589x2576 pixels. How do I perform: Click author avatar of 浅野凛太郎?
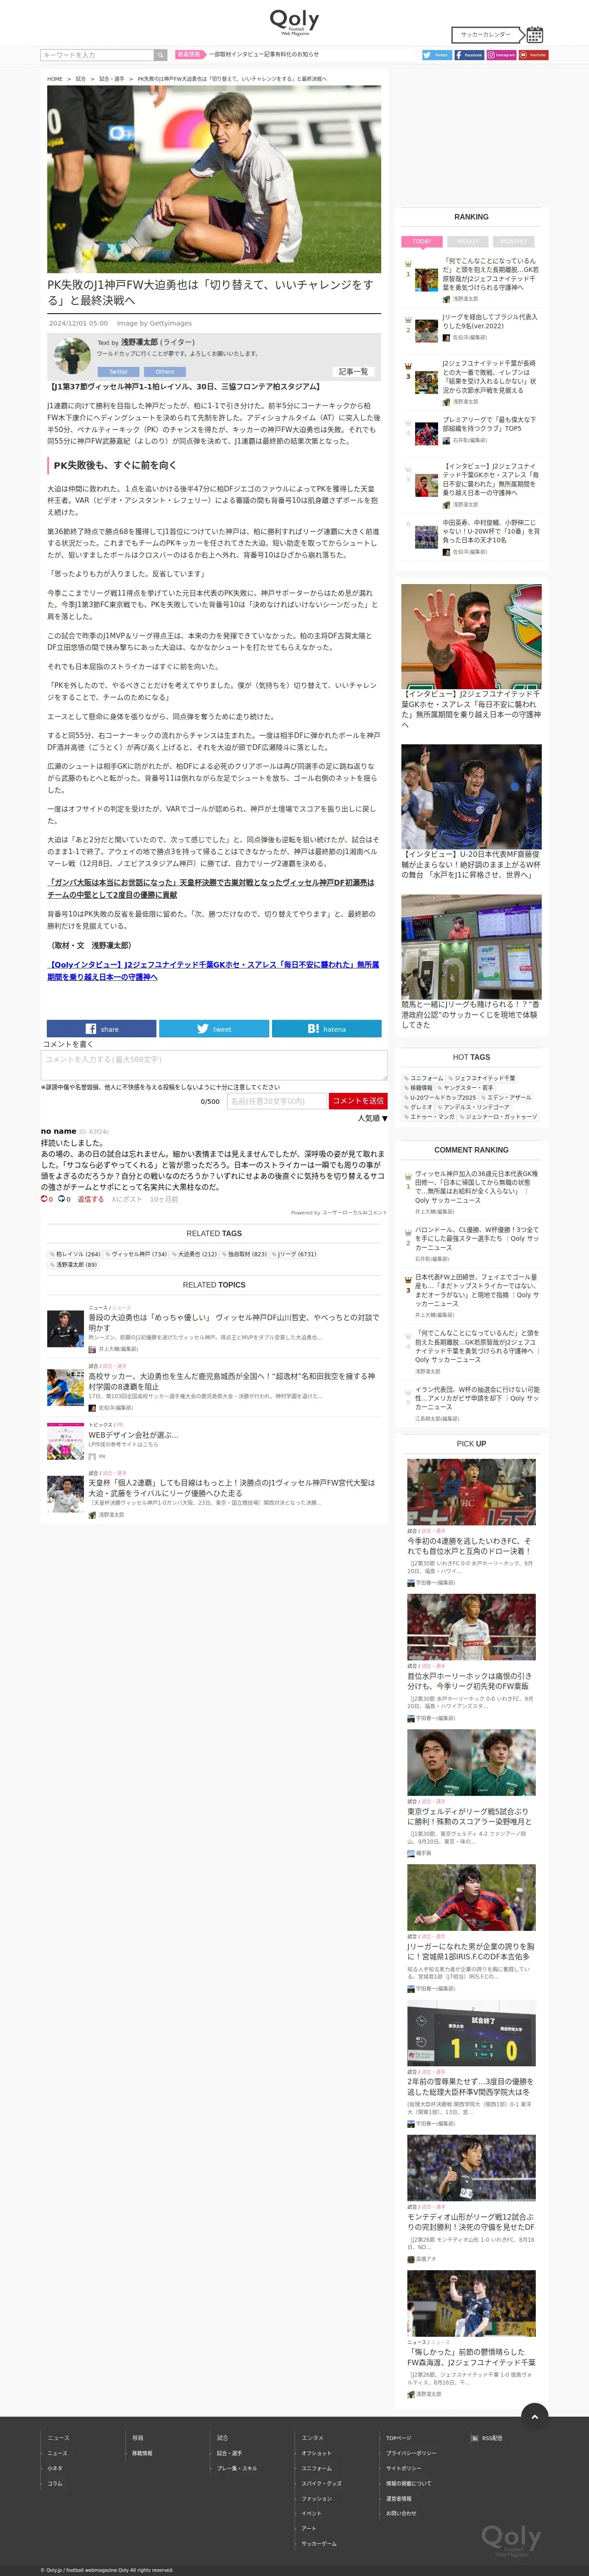72,356
